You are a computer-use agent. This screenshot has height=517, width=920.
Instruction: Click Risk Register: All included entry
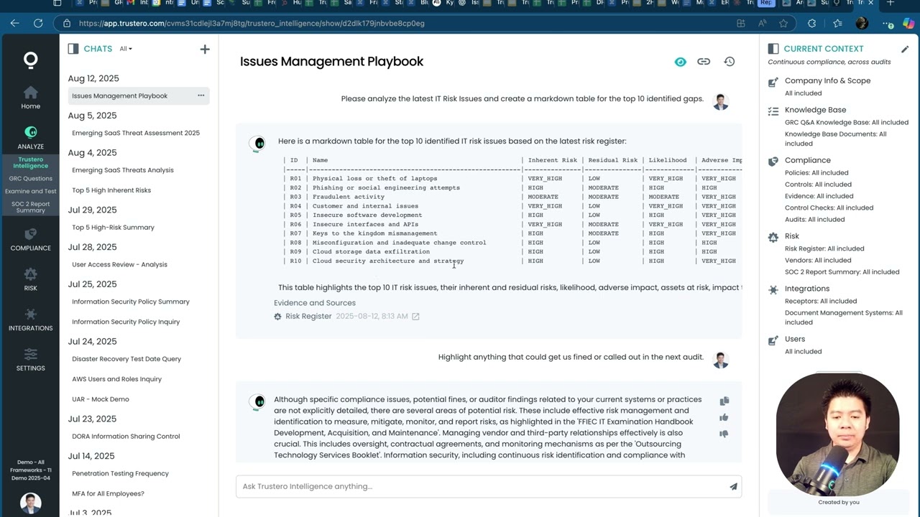click(824, 248)
